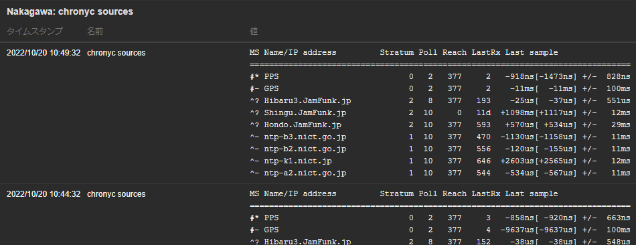
Task: Select the 2022/10/20 10:49:32 timestamp
Action: 44,53
